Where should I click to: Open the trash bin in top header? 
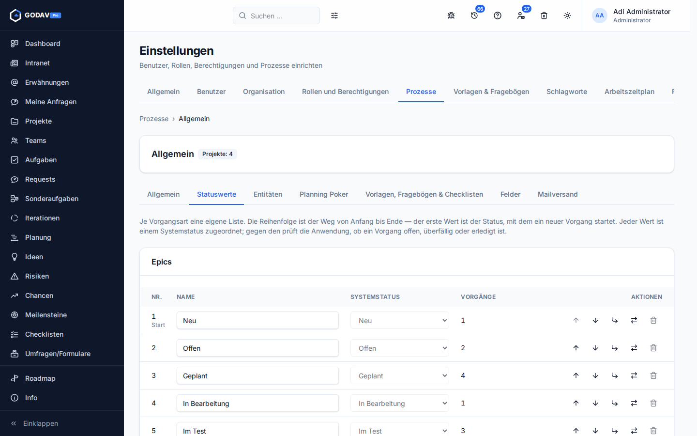(544, 16)
